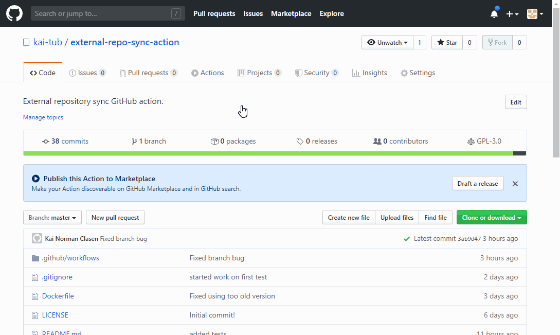The width and height of the screenshot is (560, 335).
Task: View the GPL-3.0 license via scales icon
Action: (471, 141)
